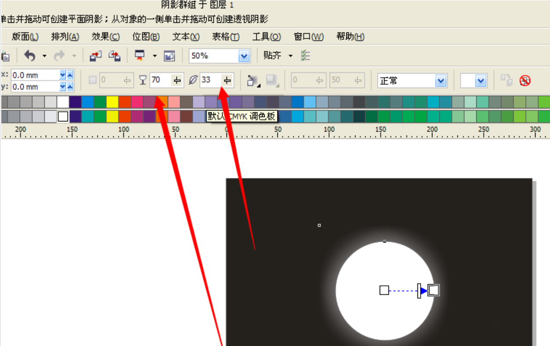Screen dimensions: 550x346
Task: Click the y position field
Action: pos(35,87)
